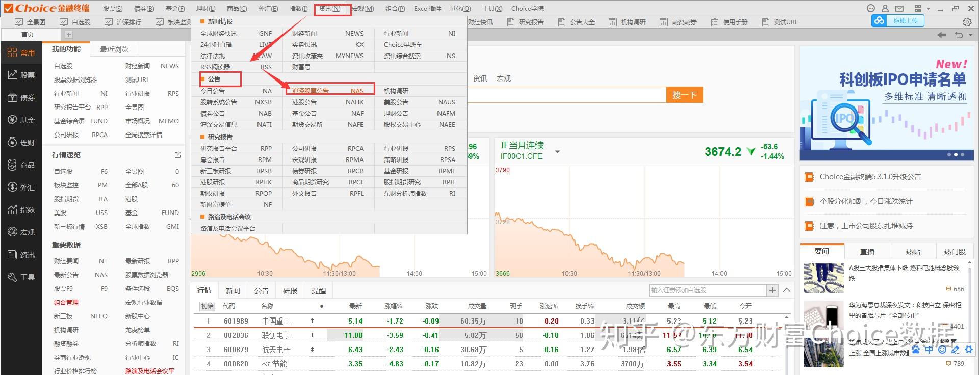Open the user account icon
This screenshot has height=375, width=979.
(x=885, y=8)
